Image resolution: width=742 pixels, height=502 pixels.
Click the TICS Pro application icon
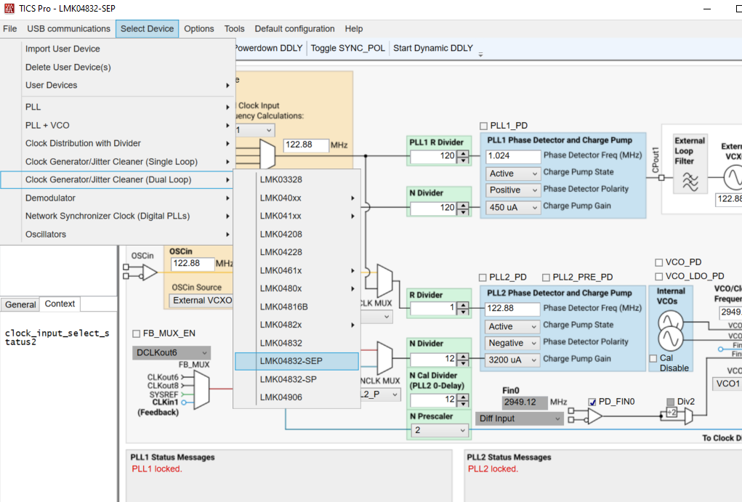[x=9, y=9]
